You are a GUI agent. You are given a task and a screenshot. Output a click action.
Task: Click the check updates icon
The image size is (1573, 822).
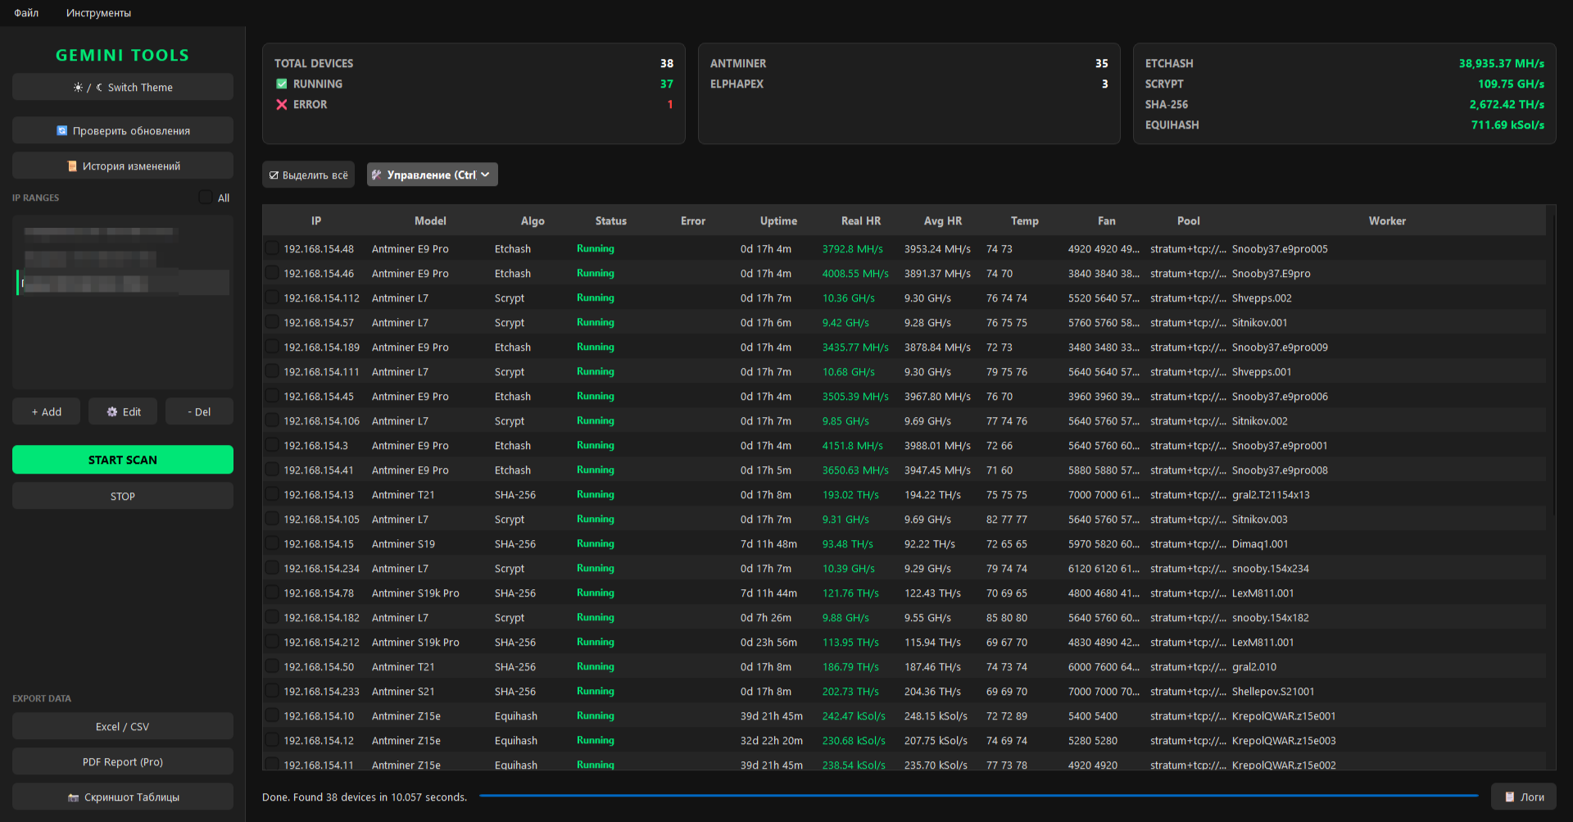61,131
